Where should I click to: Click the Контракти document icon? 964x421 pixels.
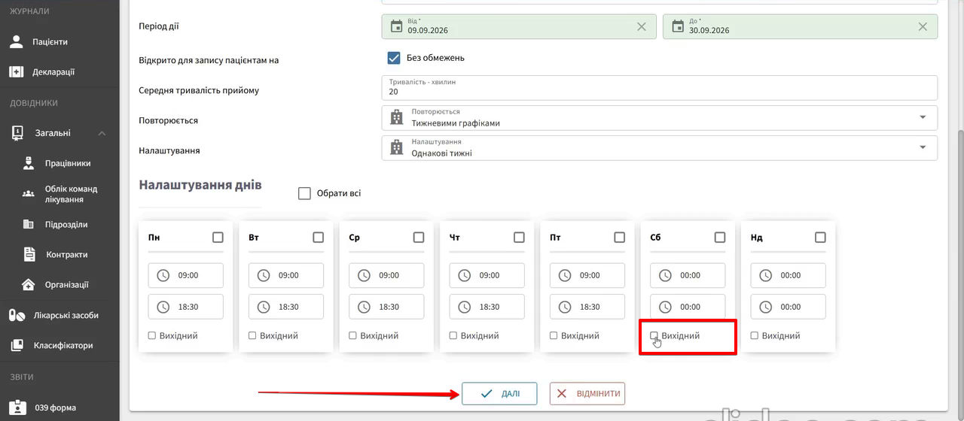pyautogui.click(x=29, y=254)
